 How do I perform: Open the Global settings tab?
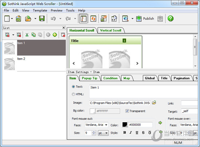pos(150,78)
